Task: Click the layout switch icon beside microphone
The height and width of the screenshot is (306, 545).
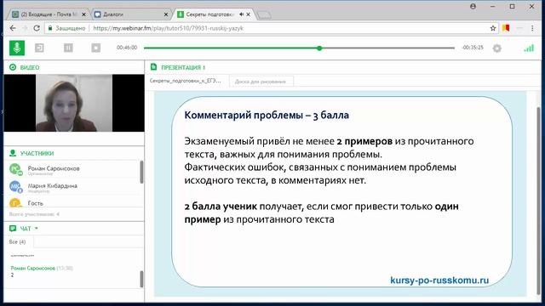Action: coord(39,48)
